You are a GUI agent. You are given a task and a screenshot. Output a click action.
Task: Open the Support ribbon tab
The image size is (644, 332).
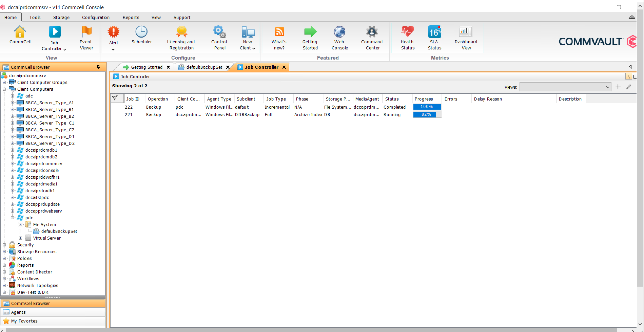pyautogui.click(x=182, y=17)
